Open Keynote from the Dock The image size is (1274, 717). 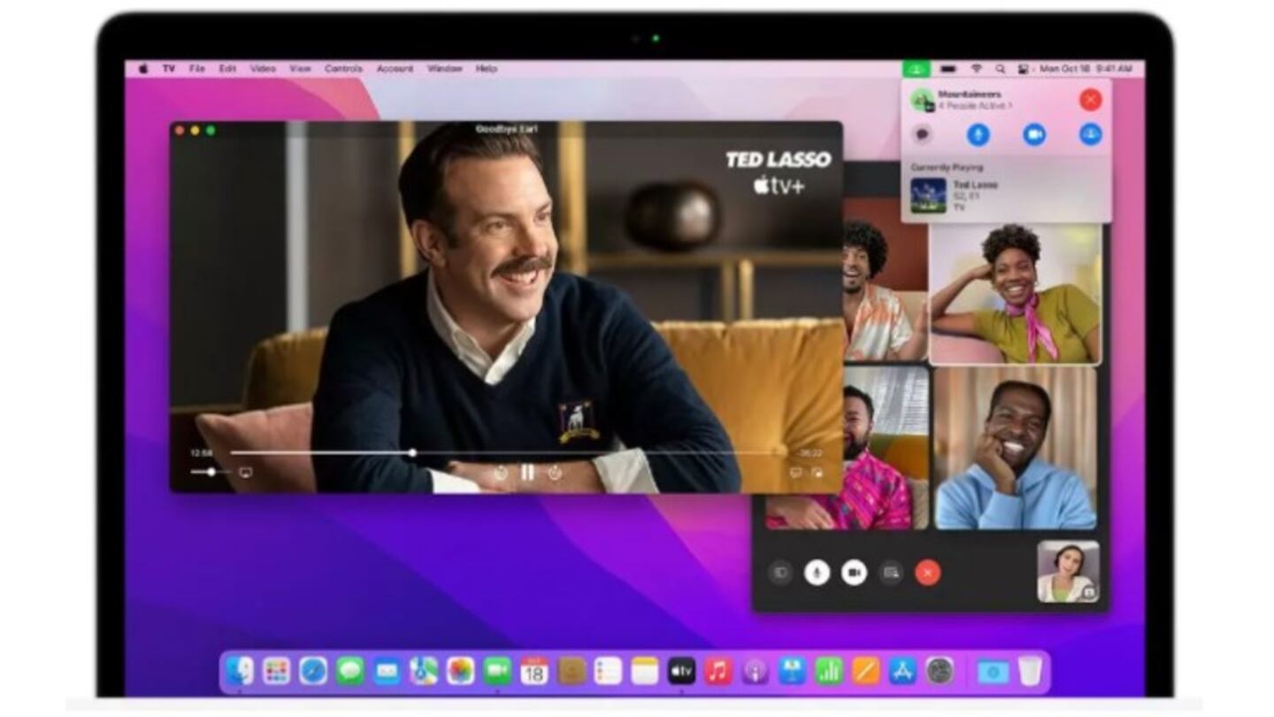click(792, 671)
